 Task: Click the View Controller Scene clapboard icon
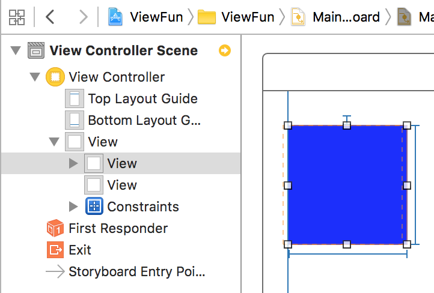(x=36, y=50)
